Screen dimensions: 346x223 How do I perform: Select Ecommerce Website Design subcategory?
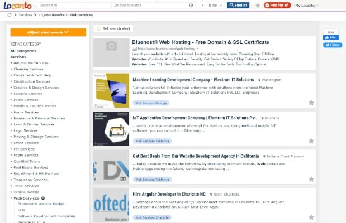pos(41,204)
